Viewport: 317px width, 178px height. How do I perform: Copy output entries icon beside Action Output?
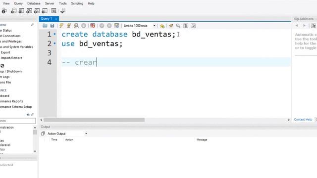[x=43, y=133]
